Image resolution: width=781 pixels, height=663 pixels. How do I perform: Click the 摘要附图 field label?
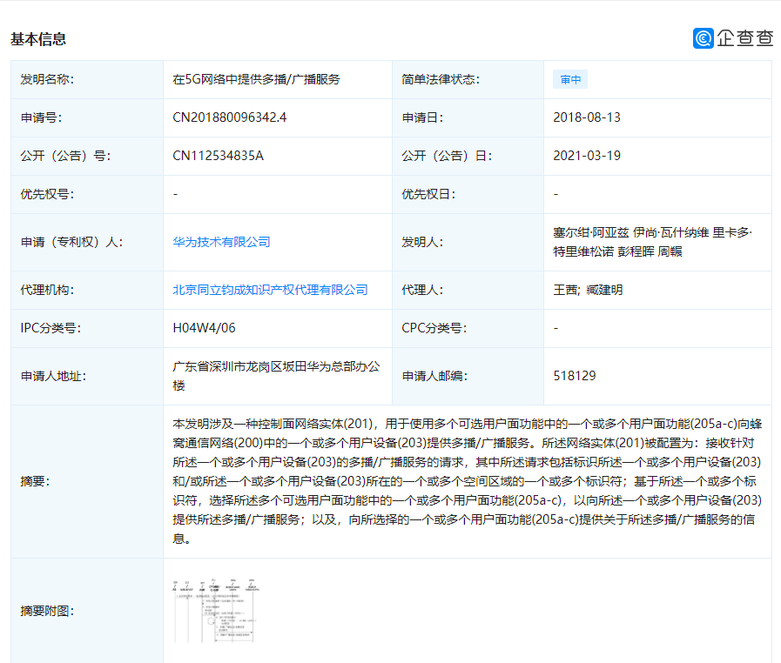(47, 611)
